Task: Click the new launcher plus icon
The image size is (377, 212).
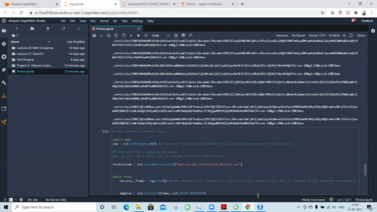Action: pyautogui.click(x=17, y=29)
